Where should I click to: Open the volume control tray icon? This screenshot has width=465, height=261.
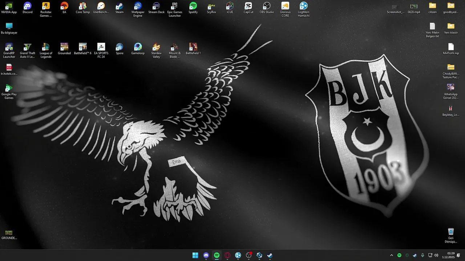(x=436, y=255)
